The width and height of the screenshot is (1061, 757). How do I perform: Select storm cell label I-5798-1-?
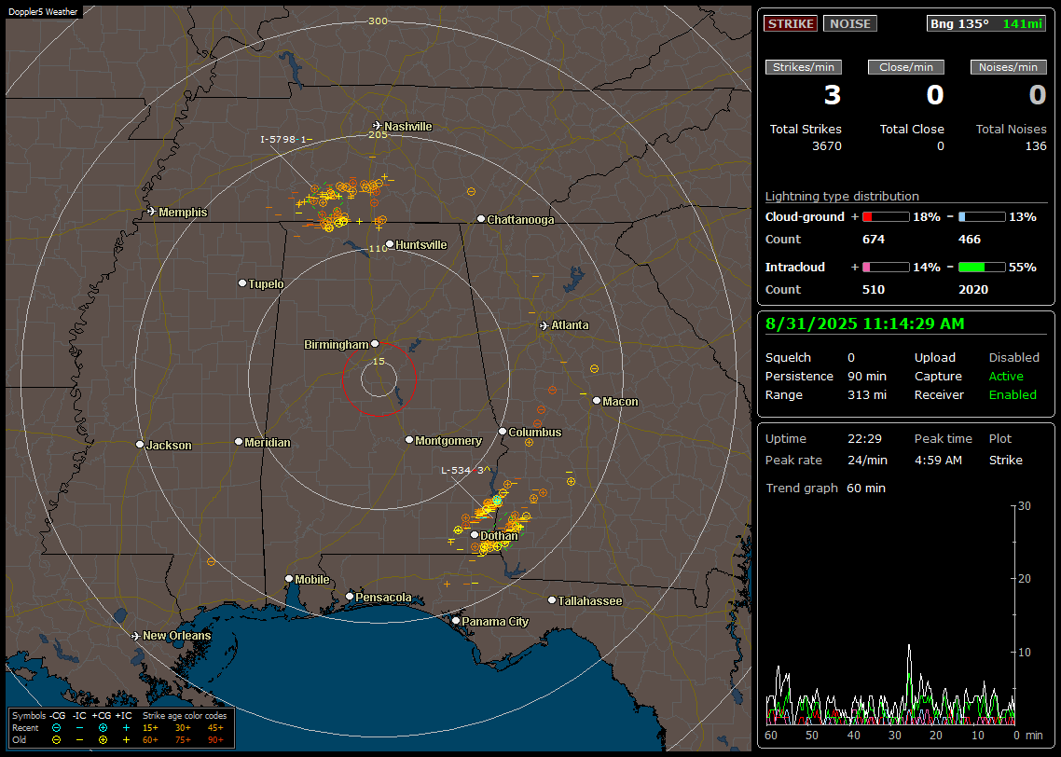(x=286, y=139)
